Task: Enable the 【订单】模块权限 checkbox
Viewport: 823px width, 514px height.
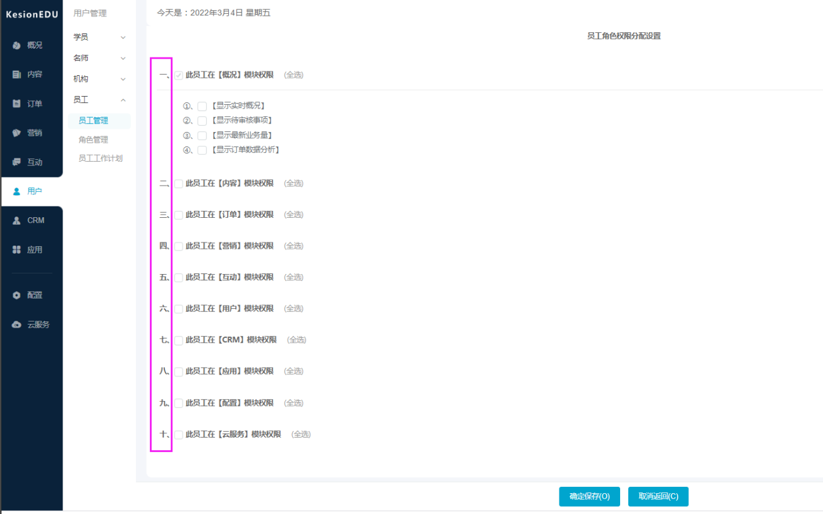Action: pyautogui.click(x=179, y=215)
